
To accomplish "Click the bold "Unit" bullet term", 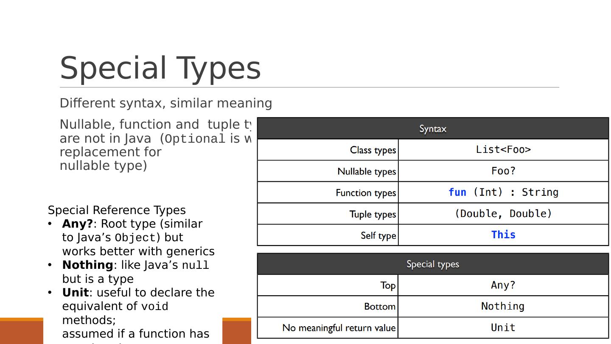I will pyautogui.click(x=76, y=293).
